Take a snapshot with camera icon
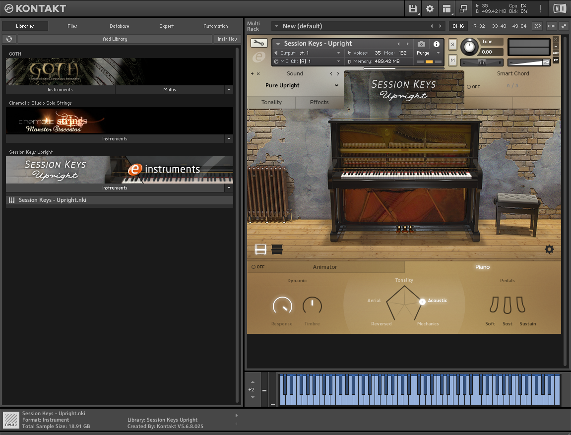571x435 pixels. click(421, 44)
